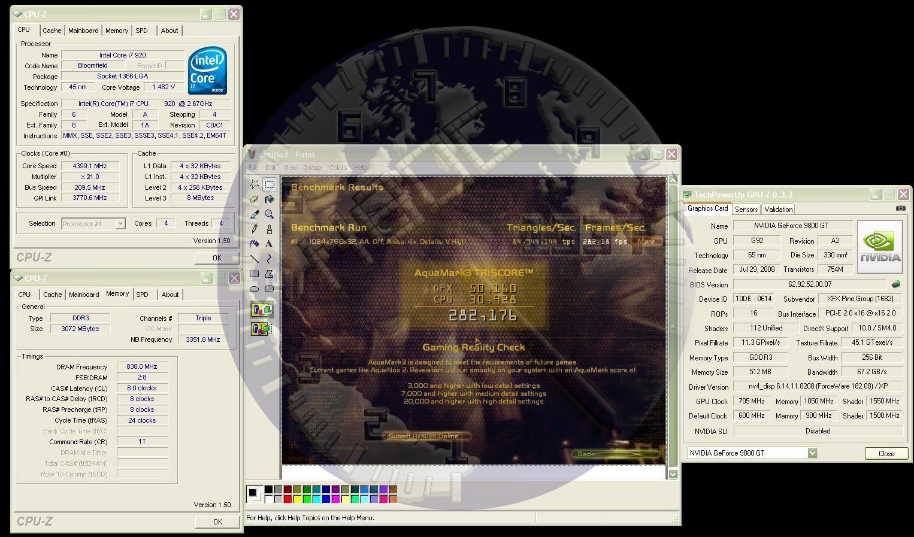Choose the Eraser tool in Paint
Viewport: 914px width, 537px height.
click(x=255, y=199)
